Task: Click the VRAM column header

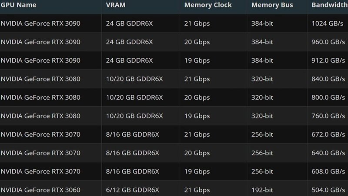Action: click(116, 5)
